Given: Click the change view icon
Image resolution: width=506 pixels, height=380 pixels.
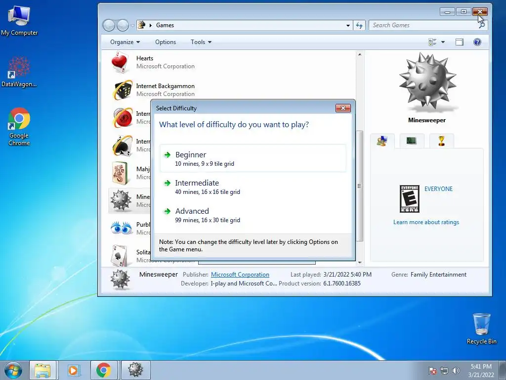Looking at the screenshot, I should coord(432,42).
